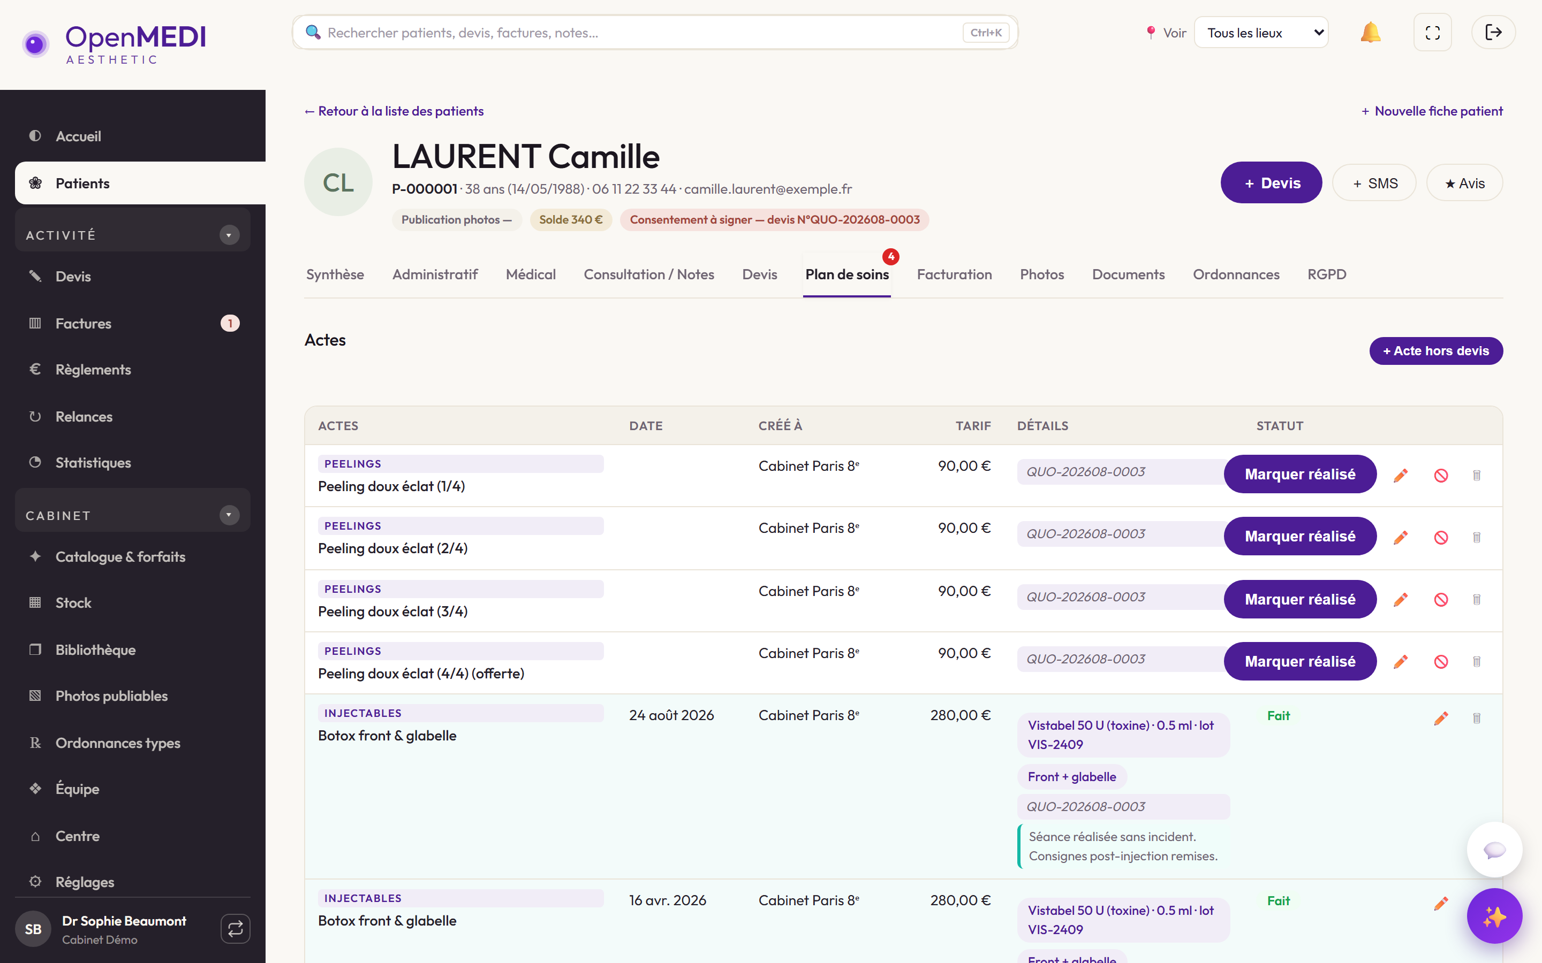
Task: Mark Peeling doux éclat (4/4) as réalisé
Action: (x=1300, y=661)
